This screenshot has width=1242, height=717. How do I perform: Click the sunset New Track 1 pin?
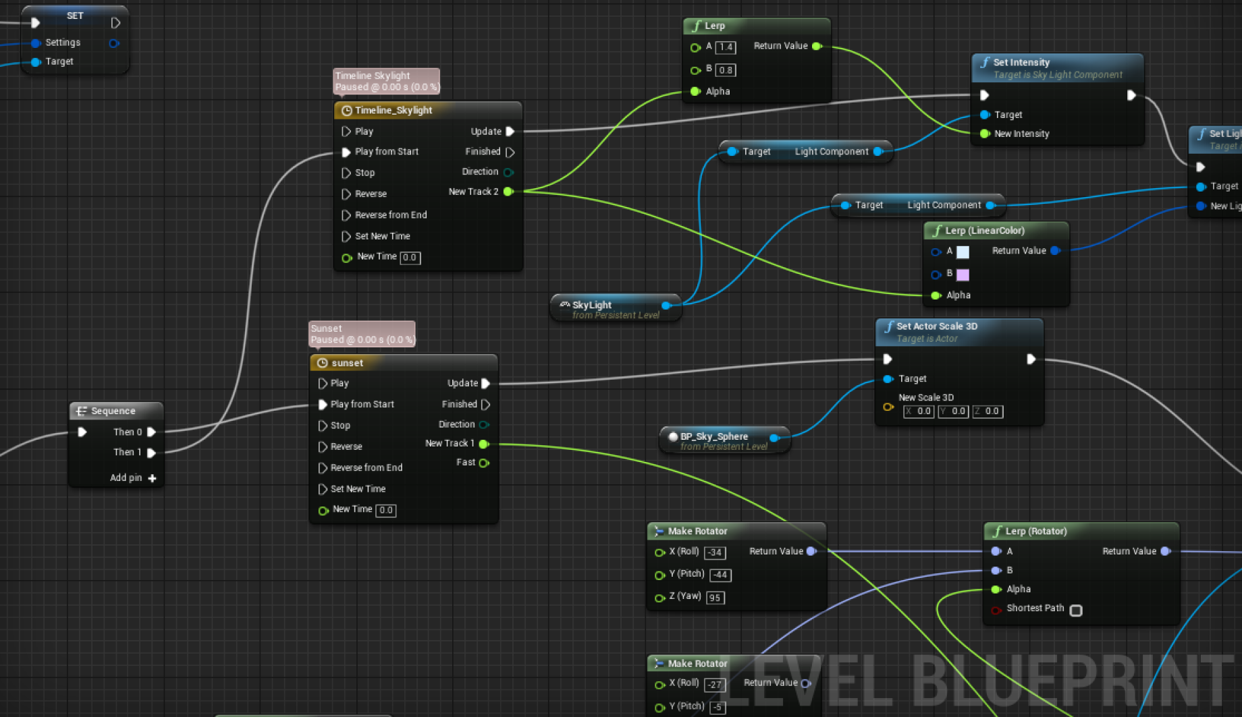[484, 444]
